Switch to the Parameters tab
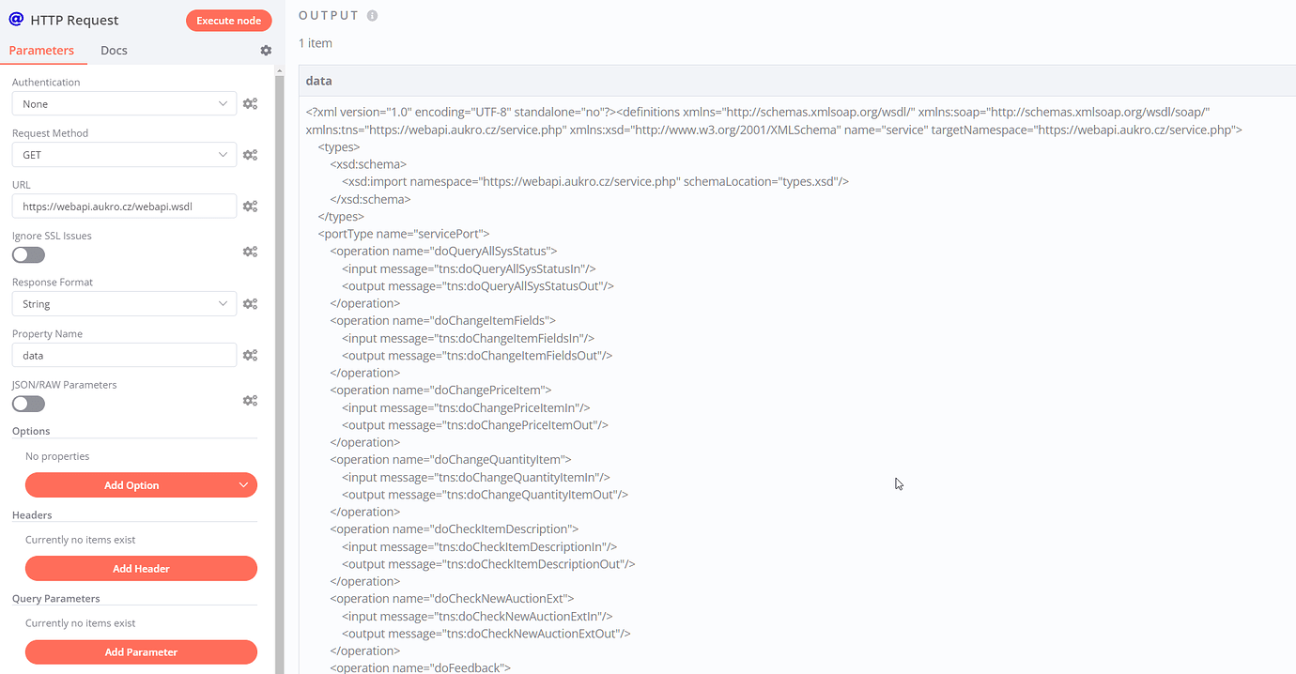 [41, 51]
